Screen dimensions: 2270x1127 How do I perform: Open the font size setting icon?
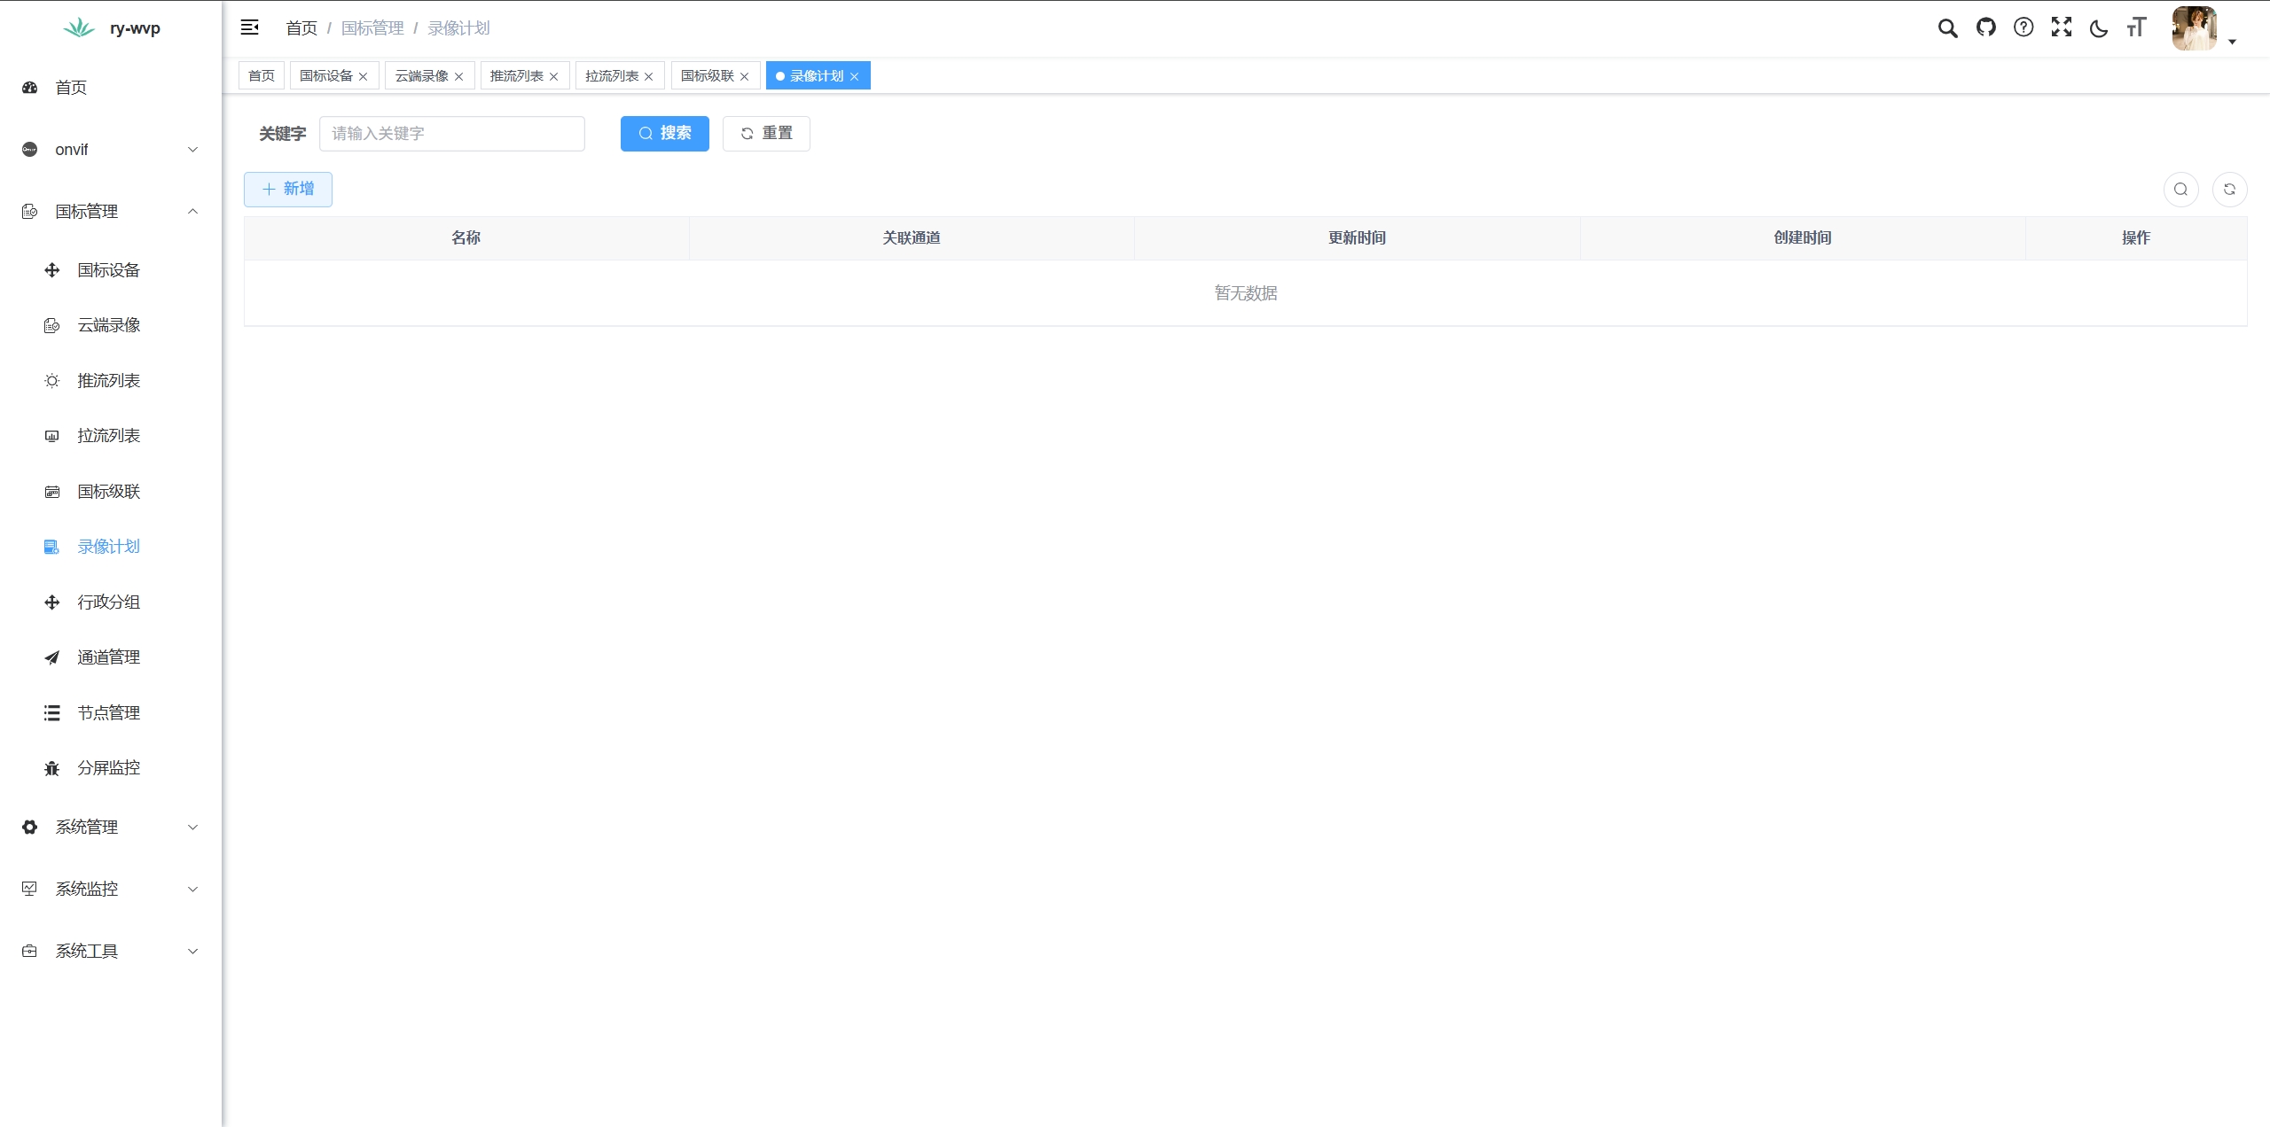2136,27
